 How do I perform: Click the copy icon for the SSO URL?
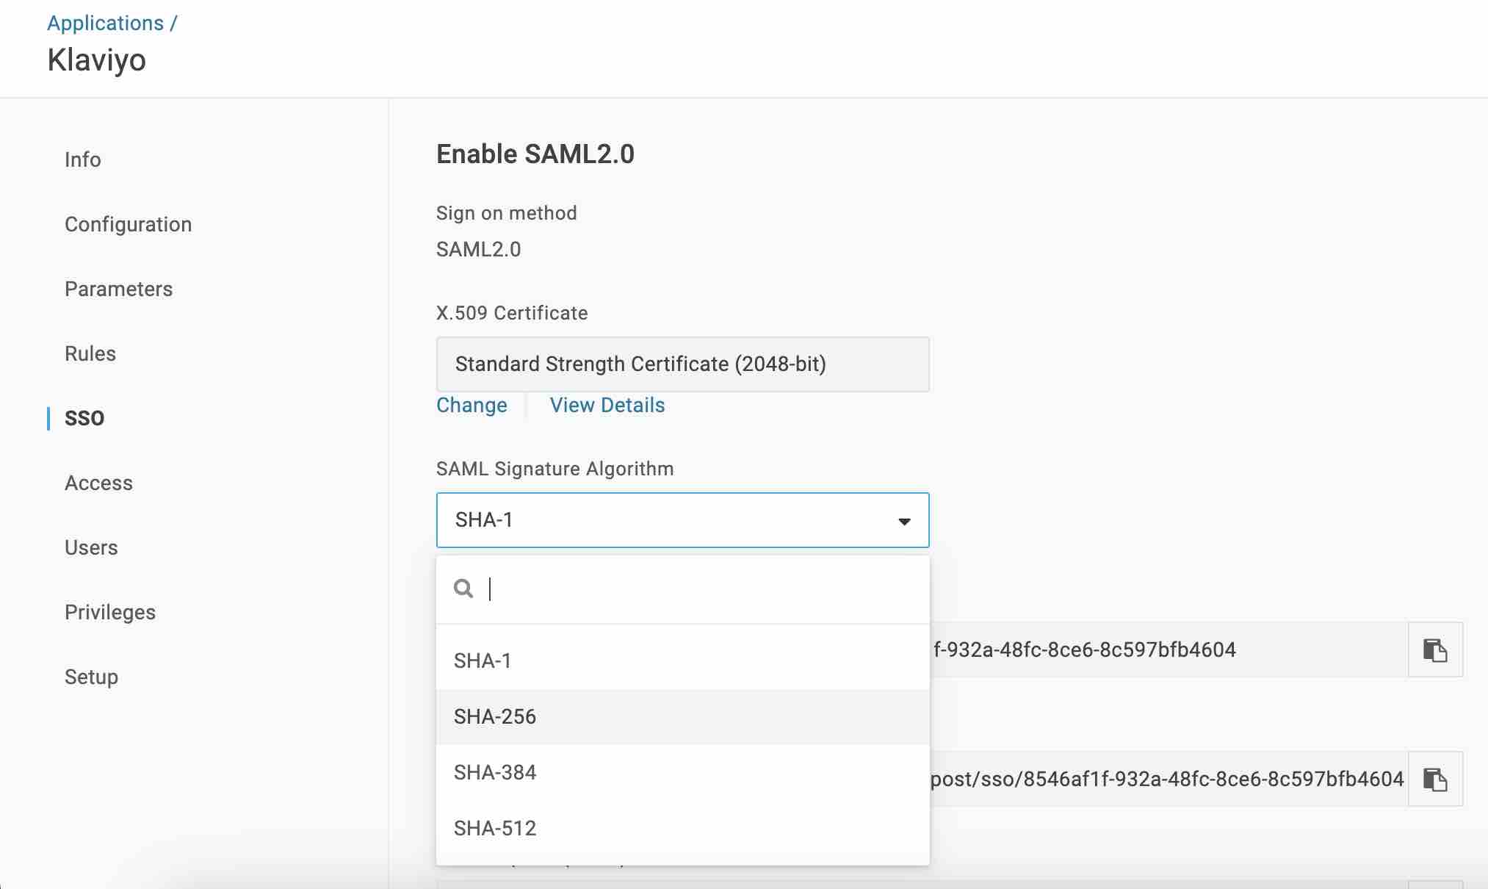[1435, 779]
